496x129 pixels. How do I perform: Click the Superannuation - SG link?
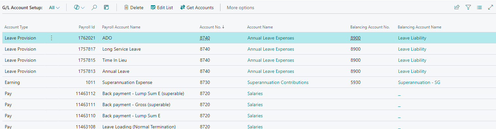coord(419,82)
